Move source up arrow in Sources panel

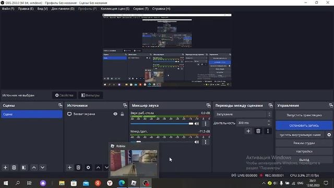[x=98, y=168]
